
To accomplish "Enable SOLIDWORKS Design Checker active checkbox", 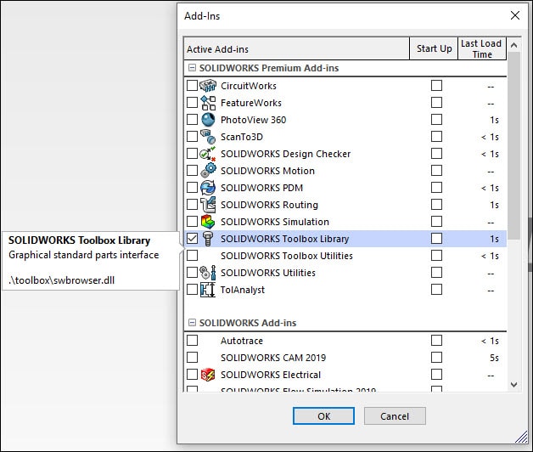I will 192,154.
